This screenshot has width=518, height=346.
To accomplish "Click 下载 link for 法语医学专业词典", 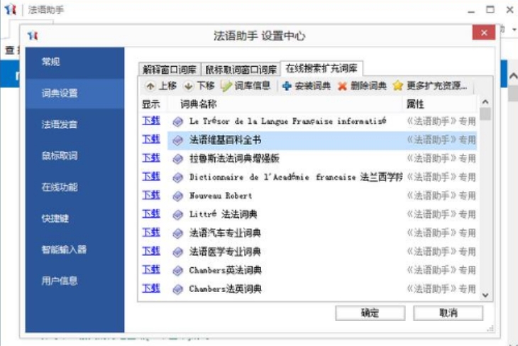I will 151,251.
